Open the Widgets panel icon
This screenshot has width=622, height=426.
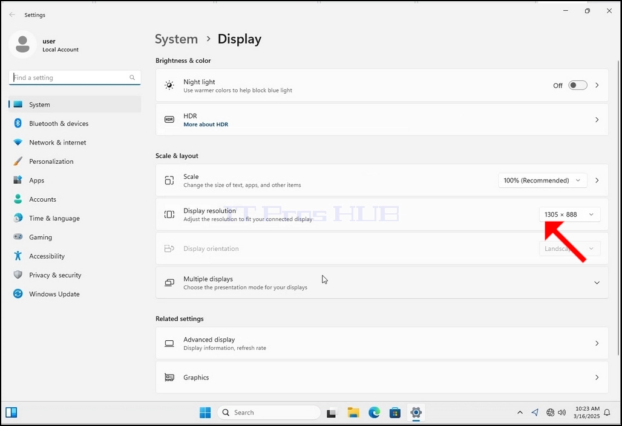(11, 413)
